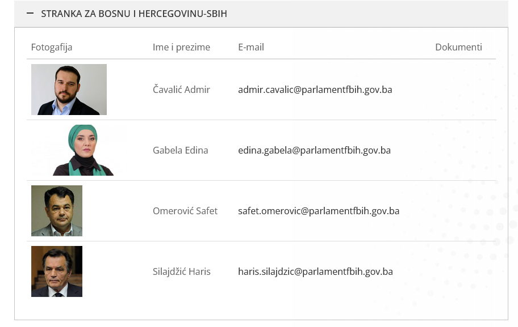
Task: Click the admir.cavalic@parlamentfbih.gov.ba email address
Action: 315,90
